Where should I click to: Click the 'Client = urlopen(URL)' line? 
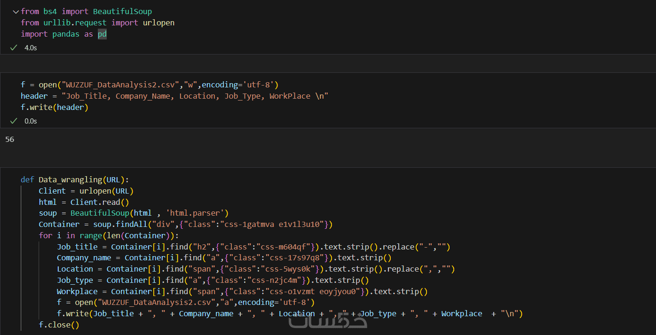click(x=86, y=191)
